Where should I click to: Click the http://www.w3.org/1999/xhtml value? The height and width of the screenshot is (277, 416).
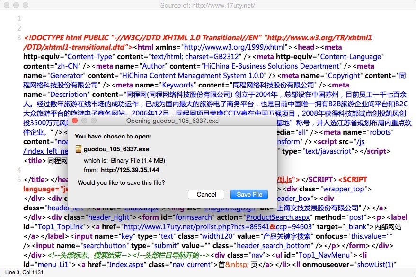[x=234, y=47]
